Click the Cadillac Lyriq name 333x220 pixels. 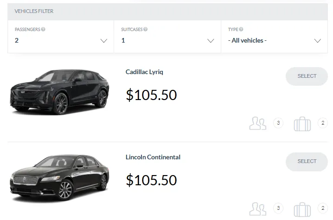coord(144,72)
